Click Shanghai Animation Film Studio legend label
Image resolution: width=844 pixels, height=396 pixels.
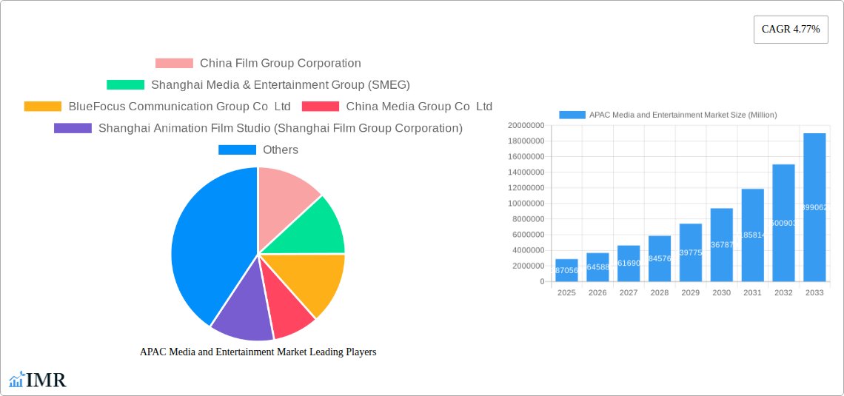pos(281,128)
